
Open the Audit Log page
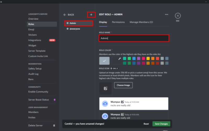pos(42,74)
